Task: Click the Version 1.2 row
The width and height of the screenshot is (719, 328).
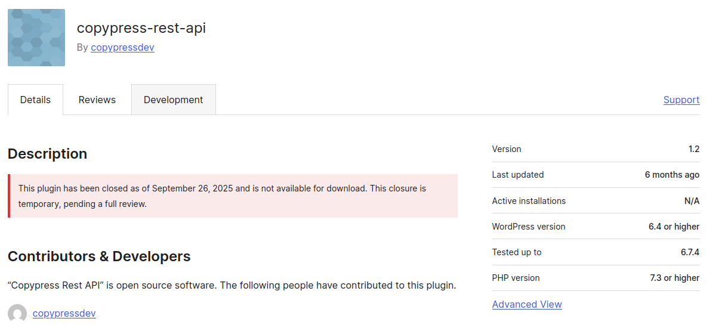Action: click(x=595, y=149)
